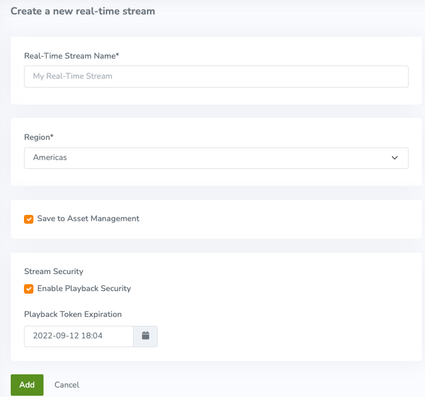Image resolution: width=425 pixels, height=397 pixels.
Task: Click the word Americas in Region selector
Action: click(50, 158)
